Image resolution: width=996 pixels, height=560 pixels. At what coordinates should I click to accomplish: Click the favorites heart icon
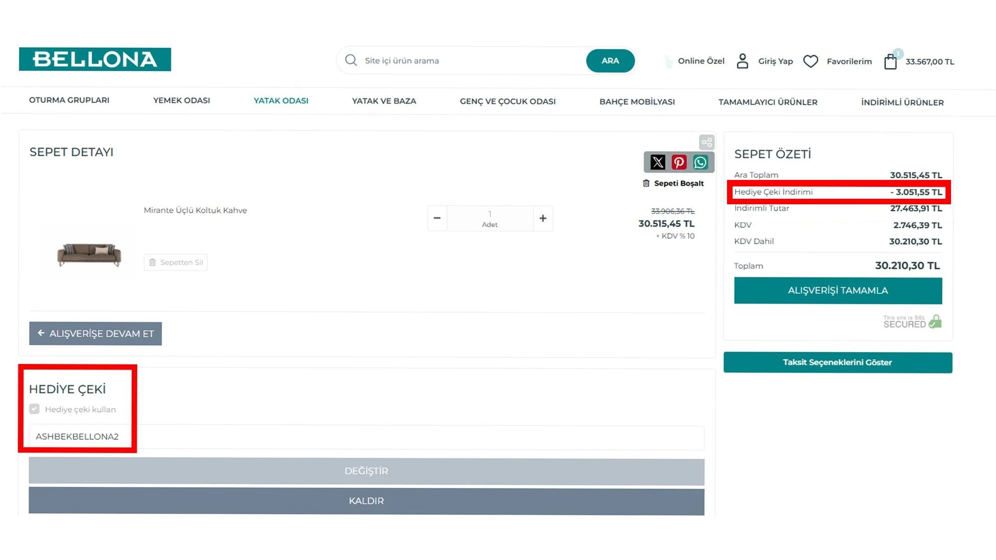point(811,61)
